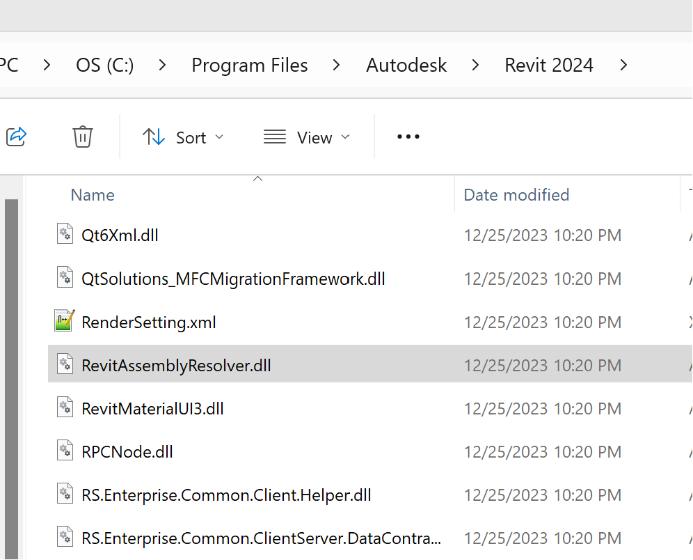Viewport: 693px width, 560px height.
Task: Select QtSolutions_MFCMigrationFramework.dll file
Action: 233,279
